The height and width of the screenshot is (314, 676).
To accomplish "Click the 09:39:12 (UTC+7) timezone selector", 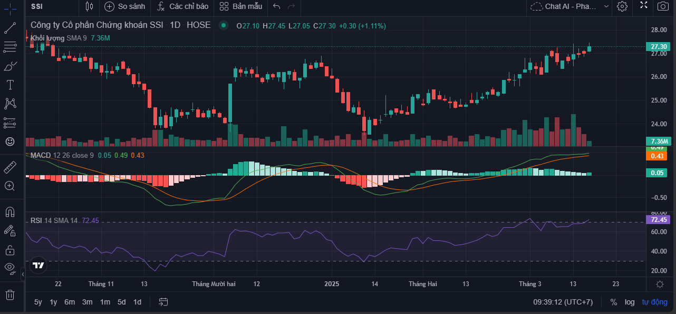I will tap(563, 302).
